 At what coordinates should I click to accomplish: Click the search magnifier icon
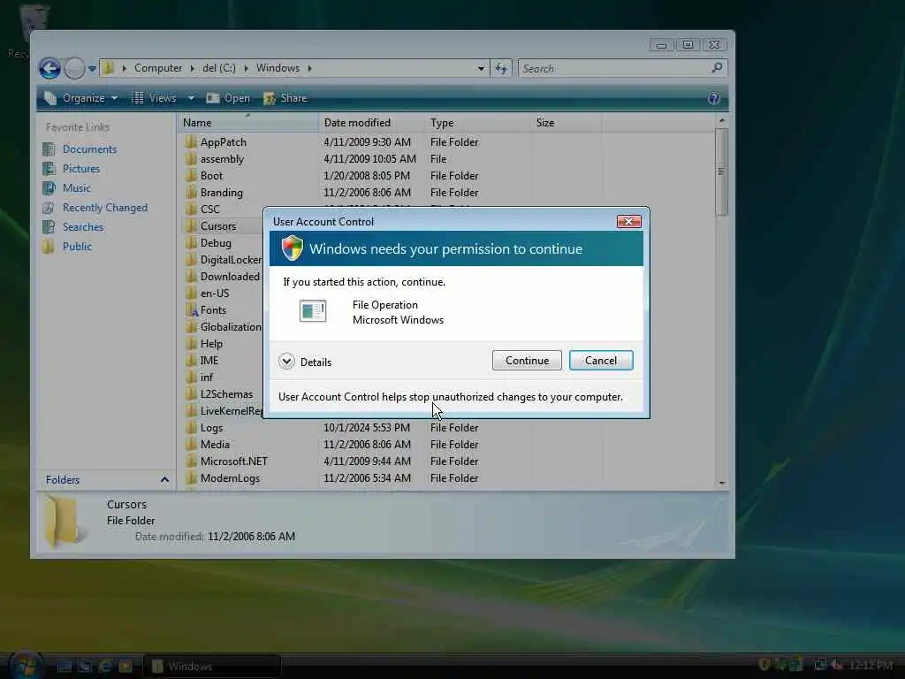pyautogui.click(x=717, y=68)
